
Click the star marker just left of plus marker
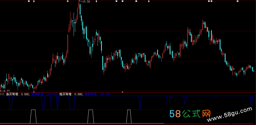coord(136,1)
